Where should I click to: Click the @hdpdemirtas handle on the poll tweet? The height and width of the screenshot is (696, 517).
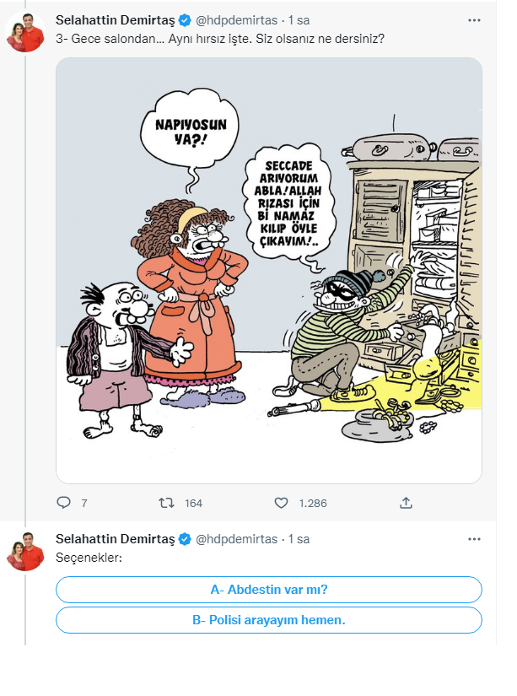[x=236, y=539]
